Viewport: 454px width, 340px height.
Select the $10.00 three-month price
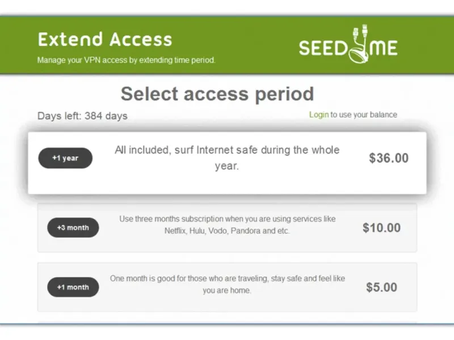(381, 228)
